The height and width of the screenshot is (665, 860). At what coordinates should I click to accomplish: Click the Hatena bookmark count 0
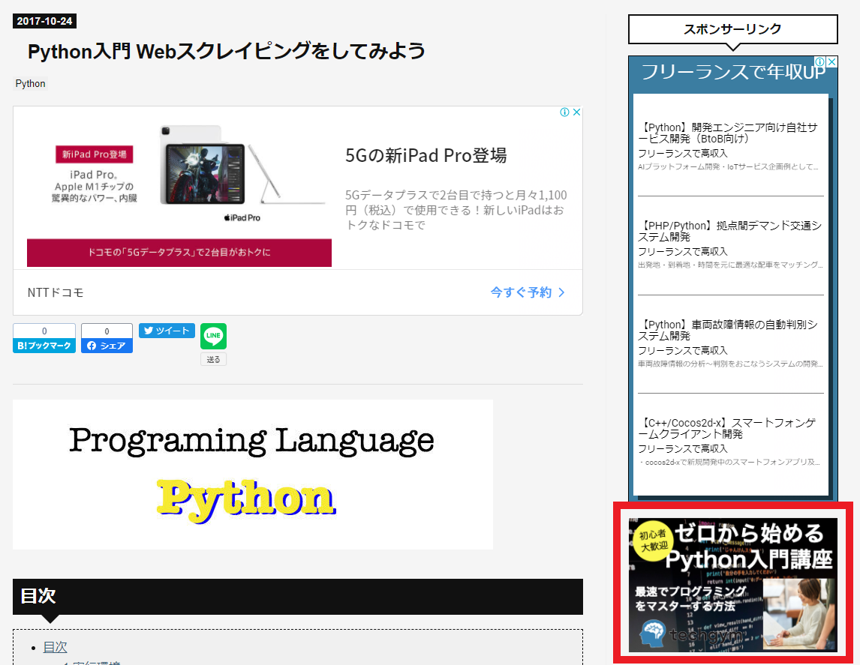tap(44, 331)
